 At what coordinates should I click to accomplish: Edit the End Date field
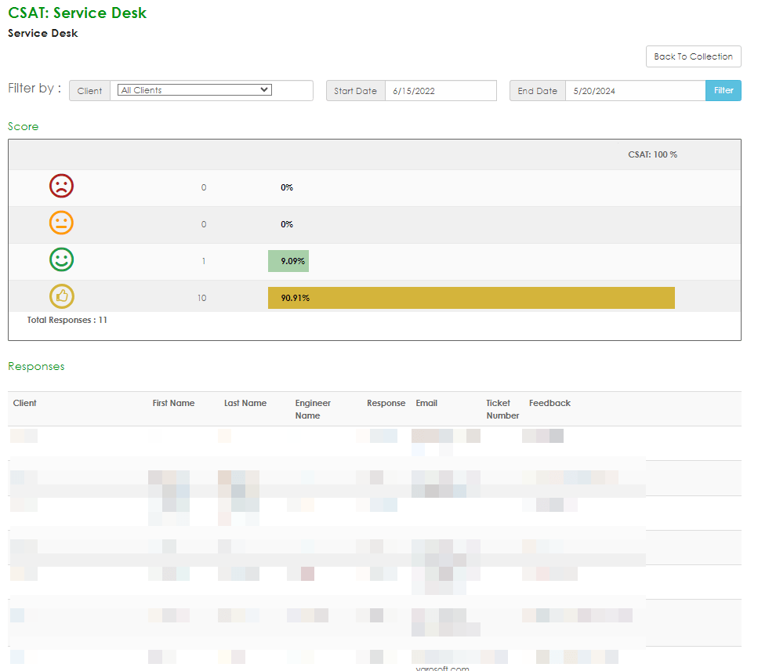pos(634,91)
